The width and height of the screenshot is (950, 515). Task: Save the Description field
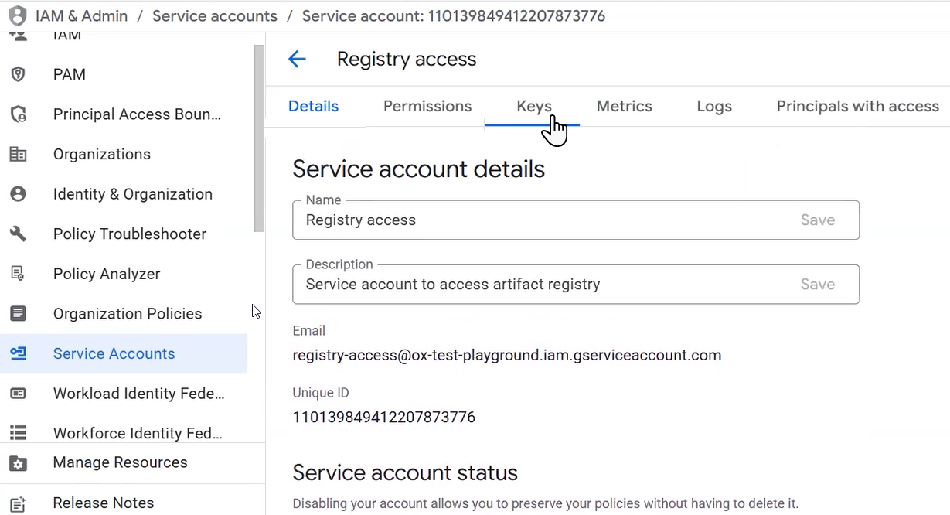[x=817, y=285]
